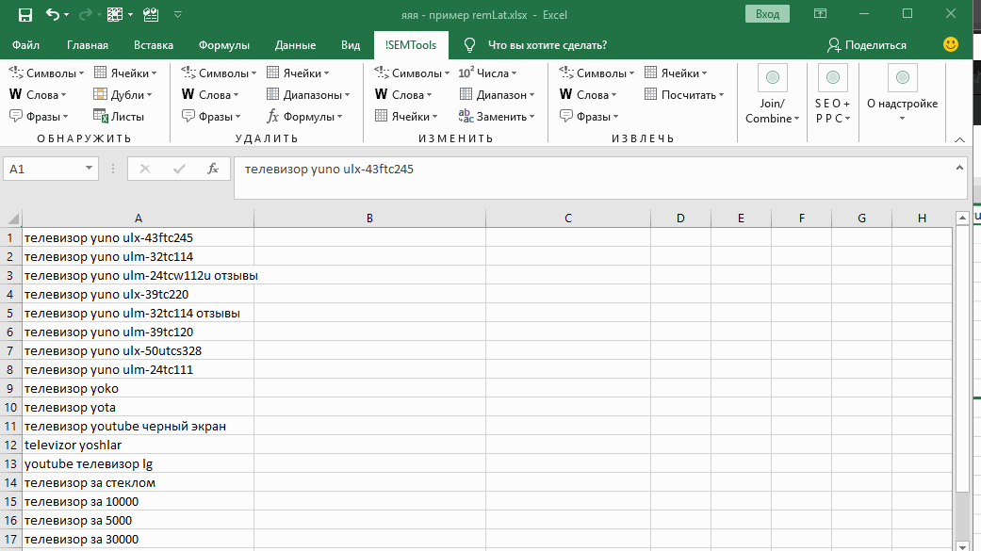Switch to the Формулы tab

coord(224,45)
